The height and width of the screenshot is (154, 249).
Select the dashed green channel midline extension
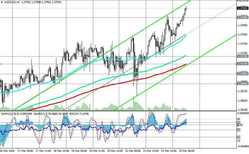(x=211, y=19)
